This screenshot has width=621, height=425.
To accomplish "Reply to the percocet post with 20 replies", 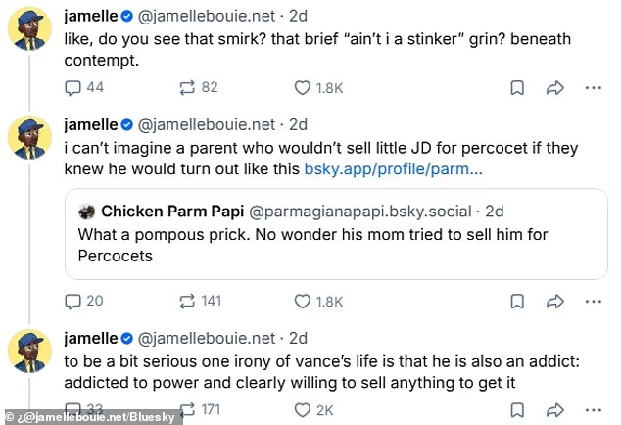I will pyautogui.click(x=73, y=301).
